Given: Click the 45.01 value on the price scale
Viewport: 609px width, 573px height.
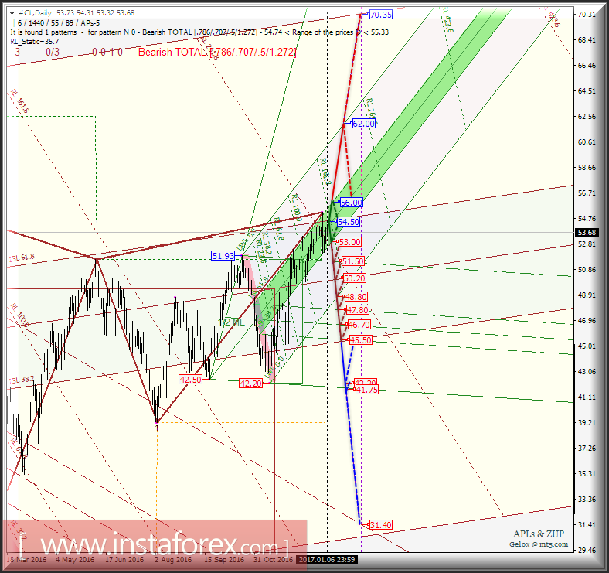Looking at the screenshot, I should 587,346.
